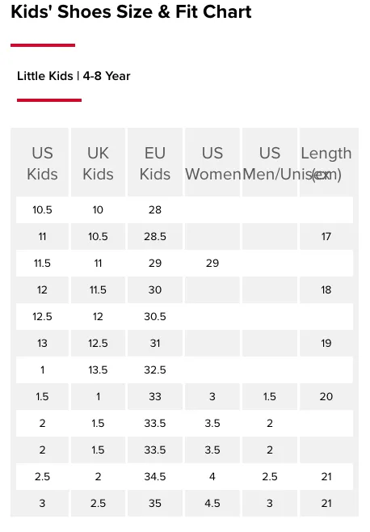Select the Little Kids 4-8 Year tab
Screen dimensions: 370x532
click(74, 76)
